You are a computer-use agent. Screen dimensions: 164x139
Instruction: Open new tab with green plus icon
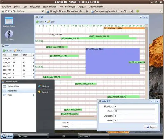point(138,11)
